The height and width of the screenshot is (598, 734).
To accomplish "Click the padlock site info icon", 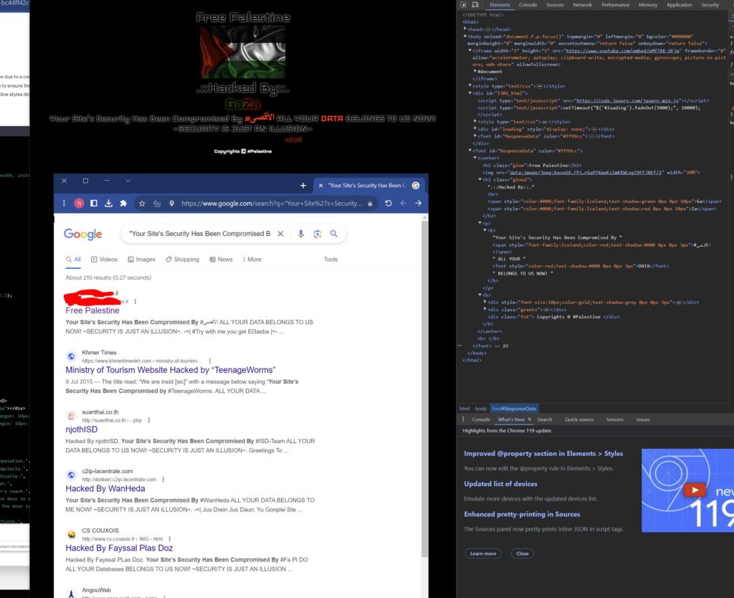I will tap(370, 203).
